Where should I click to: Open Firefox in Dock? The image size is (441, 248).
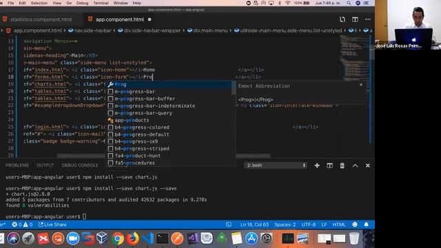[132, 239]
